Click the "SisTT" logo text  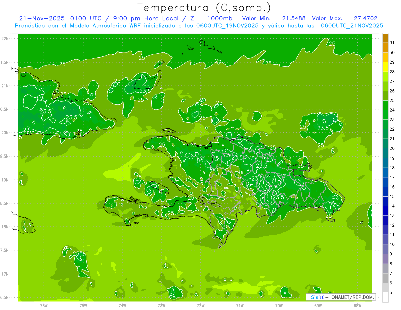tap(317, 297)
